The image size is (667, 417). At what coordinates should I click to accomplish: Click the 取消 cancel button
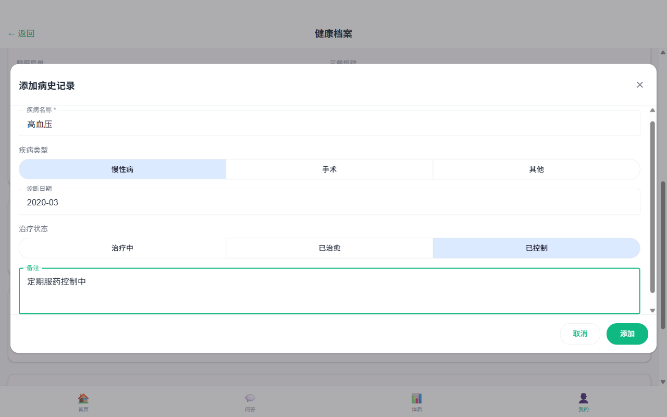tap(580, 334)
